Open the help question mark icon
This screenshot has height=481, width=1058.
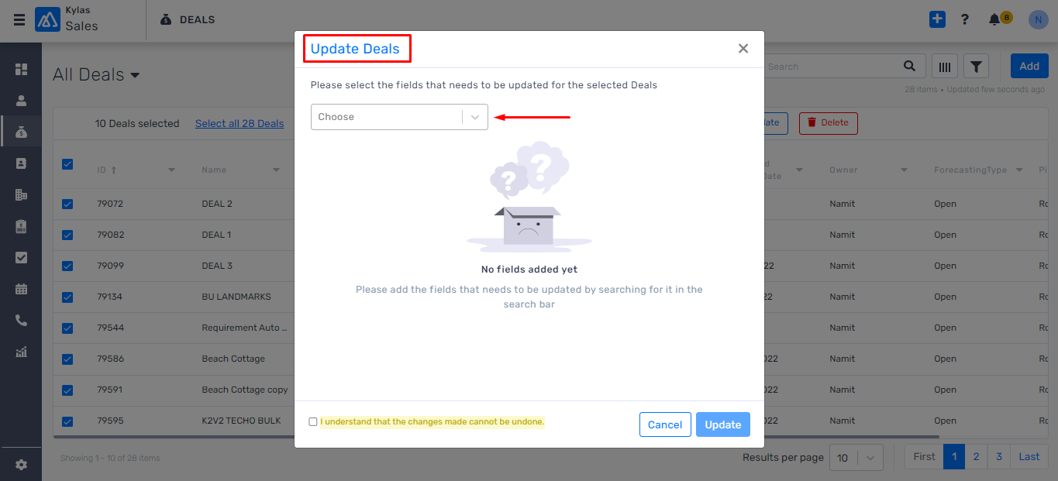[965, 19]
